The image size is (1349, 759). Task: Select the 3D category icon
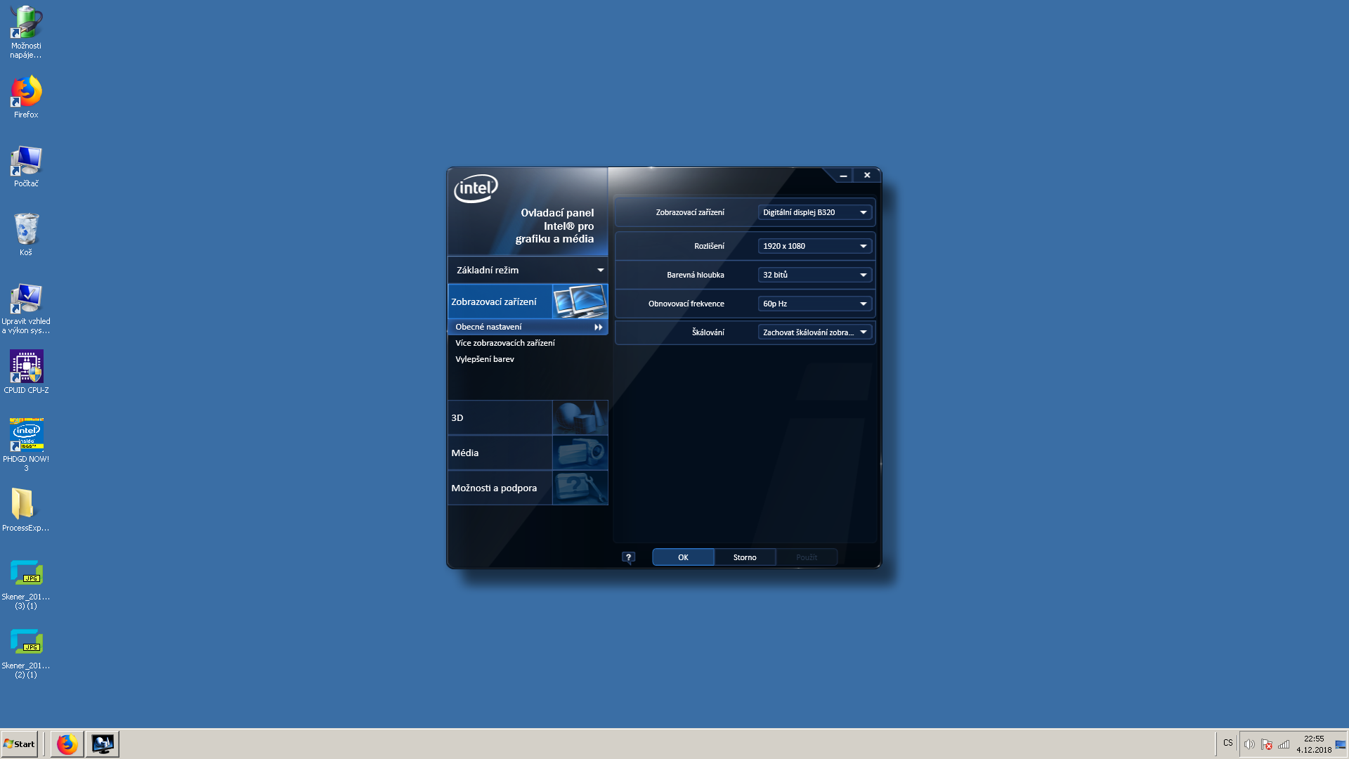[x=580, y=417]
